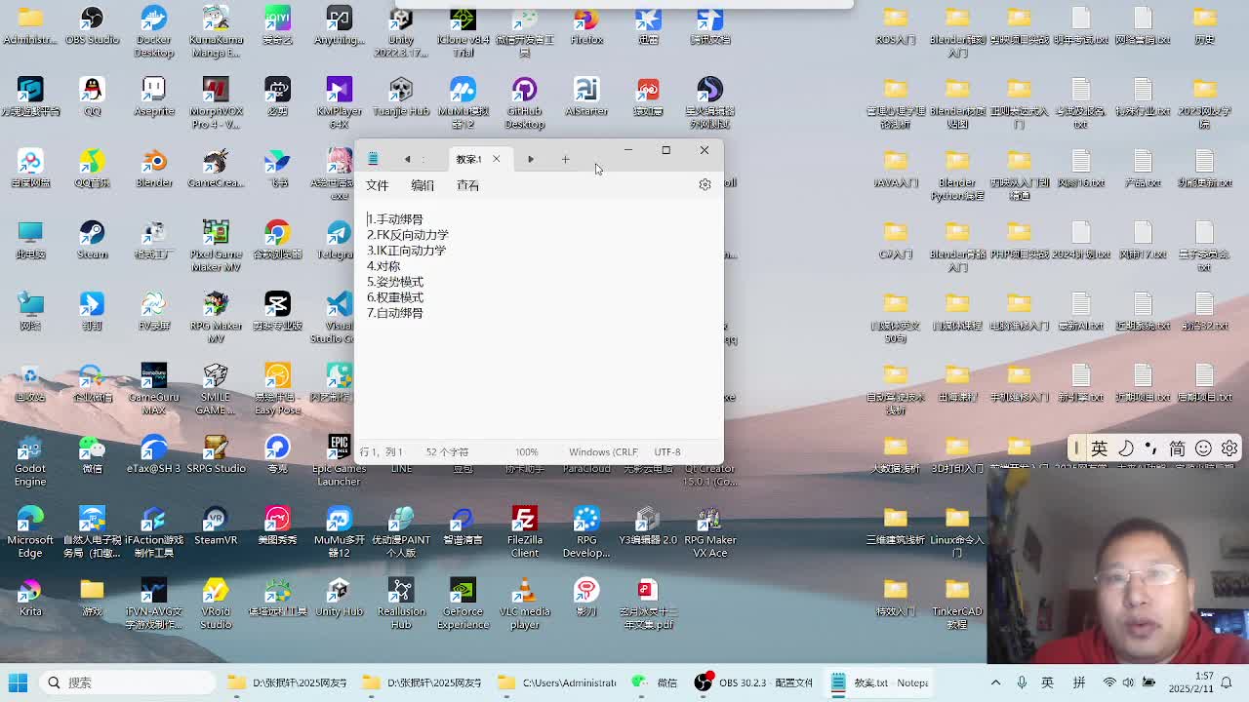
Task: Select the Steam desktop icon
Action: pos(92,240)
